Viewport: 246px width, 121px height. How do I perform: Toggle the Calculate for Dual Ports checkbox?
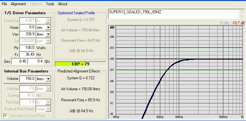[5, 116]
